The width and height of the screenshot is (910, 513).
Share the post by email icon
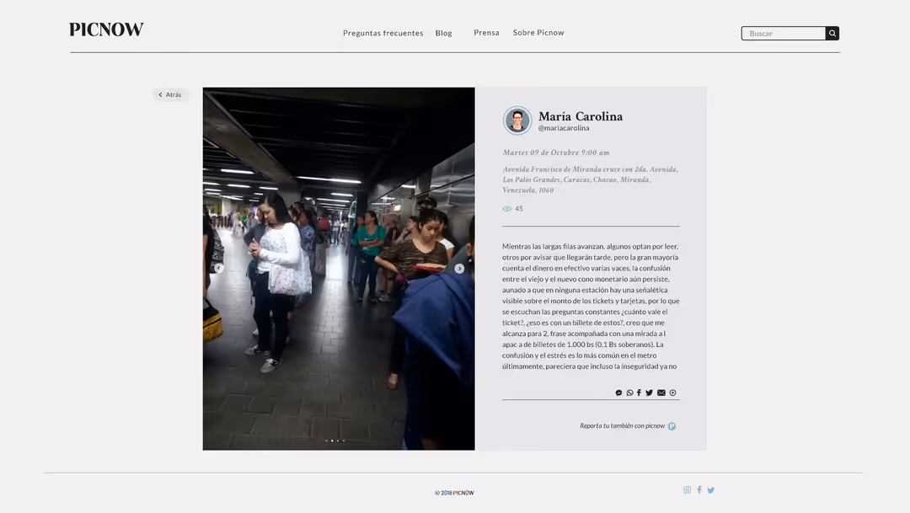(x=661, y=393)
